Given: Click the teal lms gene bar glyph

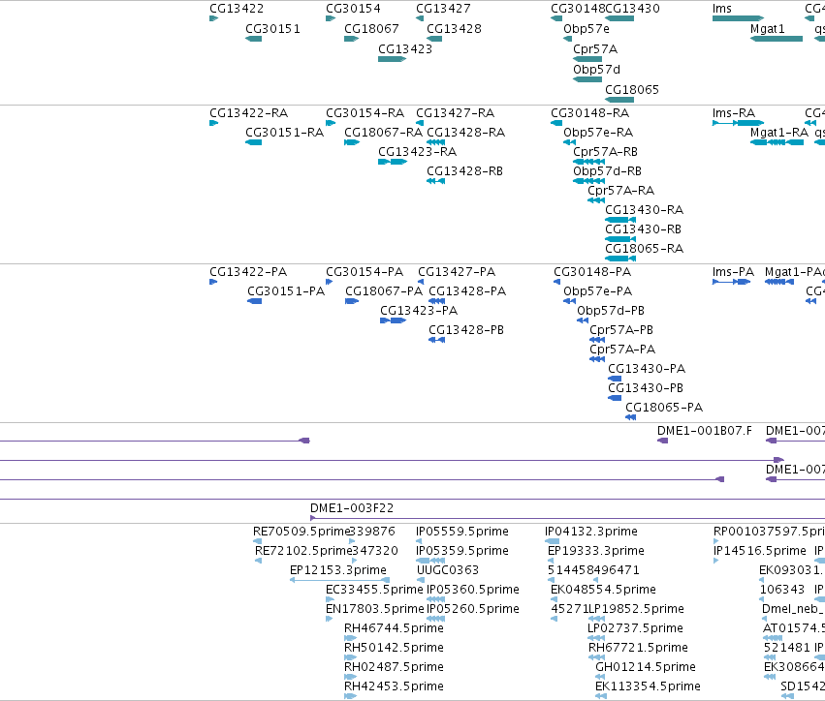Looking at the screenshot, I should (x=738, y=19).
